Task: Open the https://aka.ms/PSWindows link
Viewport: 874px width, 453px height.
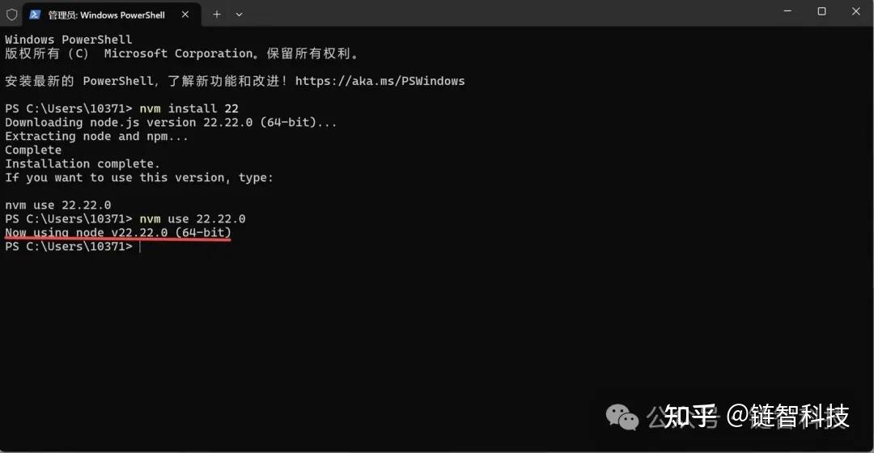Action: (380, 81)
